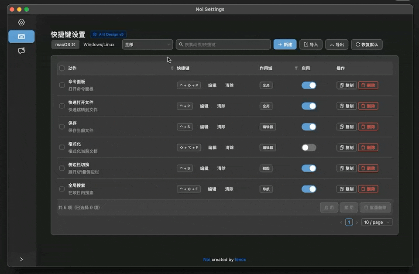419x274 pixels.
Task: Expand the sidebar with bottom chevron
Action: pos(21,259)
